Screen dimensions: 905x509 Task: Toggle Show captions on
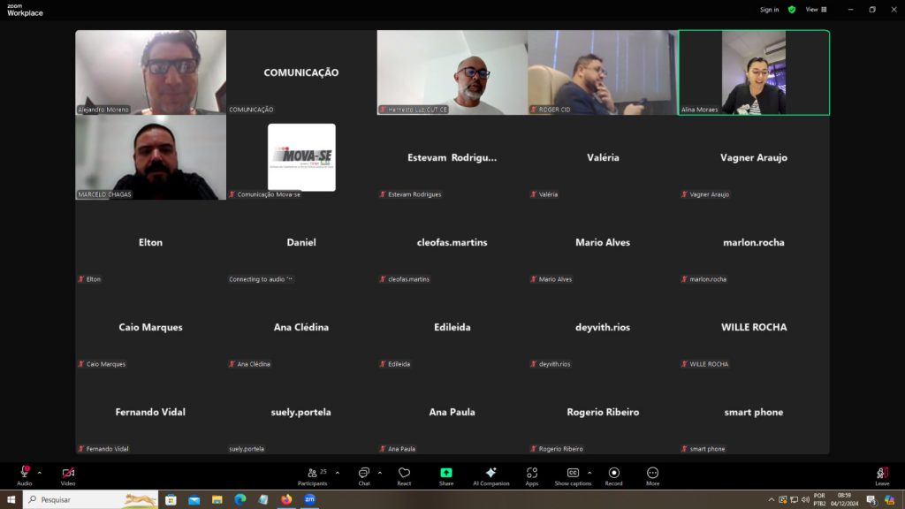click(x=573, y=475)
